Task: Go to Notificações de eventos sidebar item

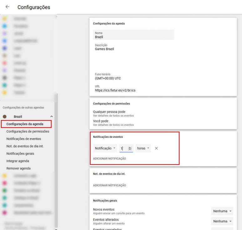Action: [23, 139]
